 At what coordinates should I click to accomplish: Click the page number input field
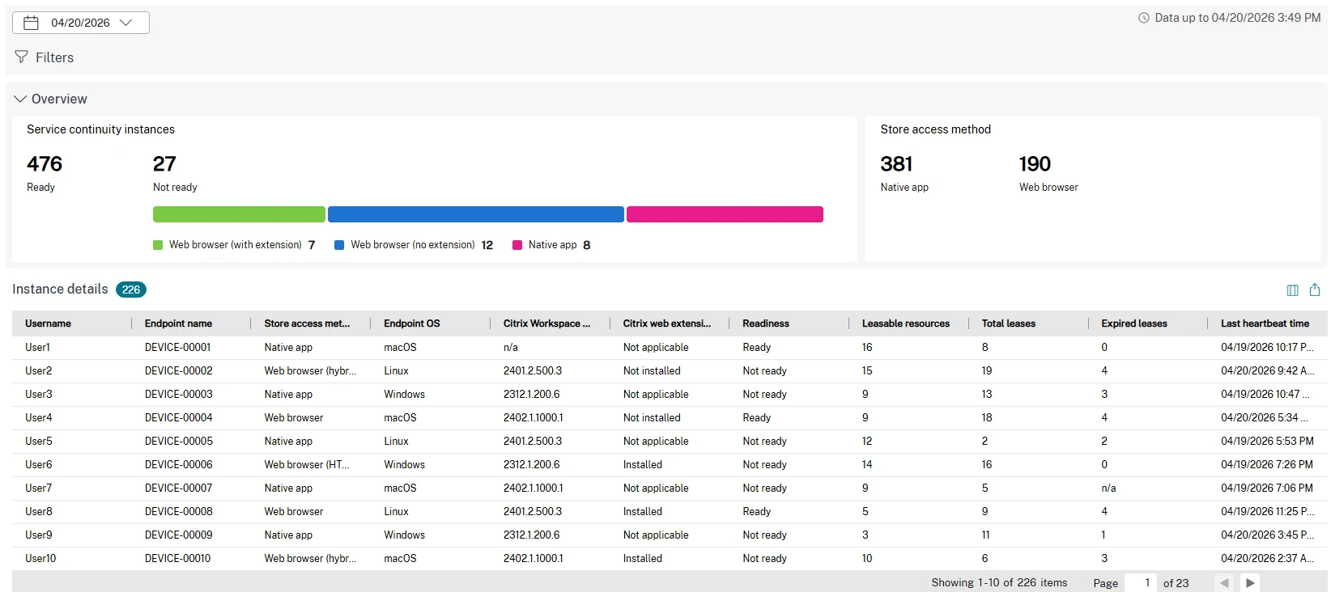point(1141,582)
